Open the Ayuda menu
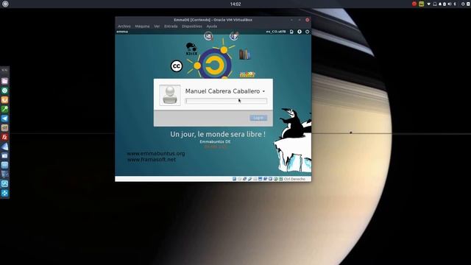This screenshot has width=471, height=265. pyautogui.click(x=211, y=26)
